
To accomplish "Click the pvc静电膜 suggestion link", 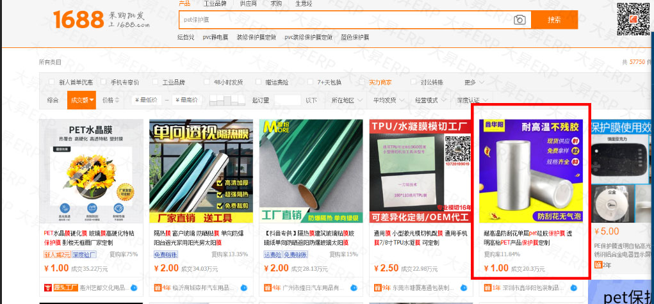I will click(215, 37).
